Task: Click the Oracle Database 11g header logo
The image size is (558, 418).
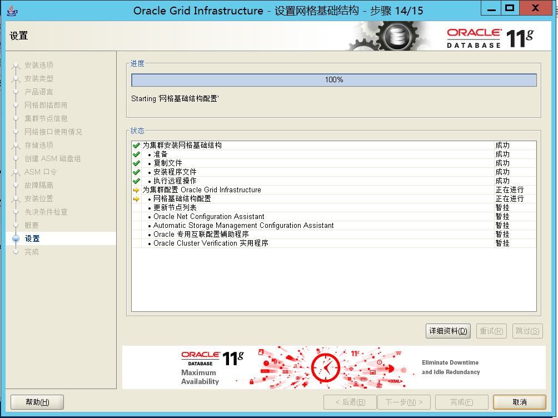Action: coord(490,38)
